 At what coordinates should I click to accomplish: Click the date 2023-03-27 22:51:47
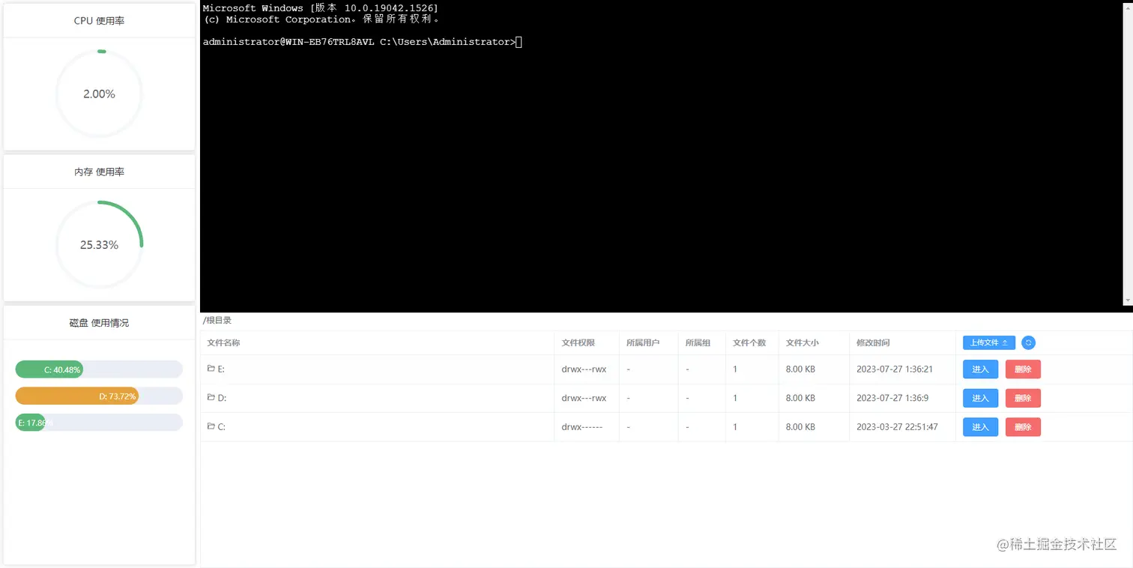(x=897, y=427)
